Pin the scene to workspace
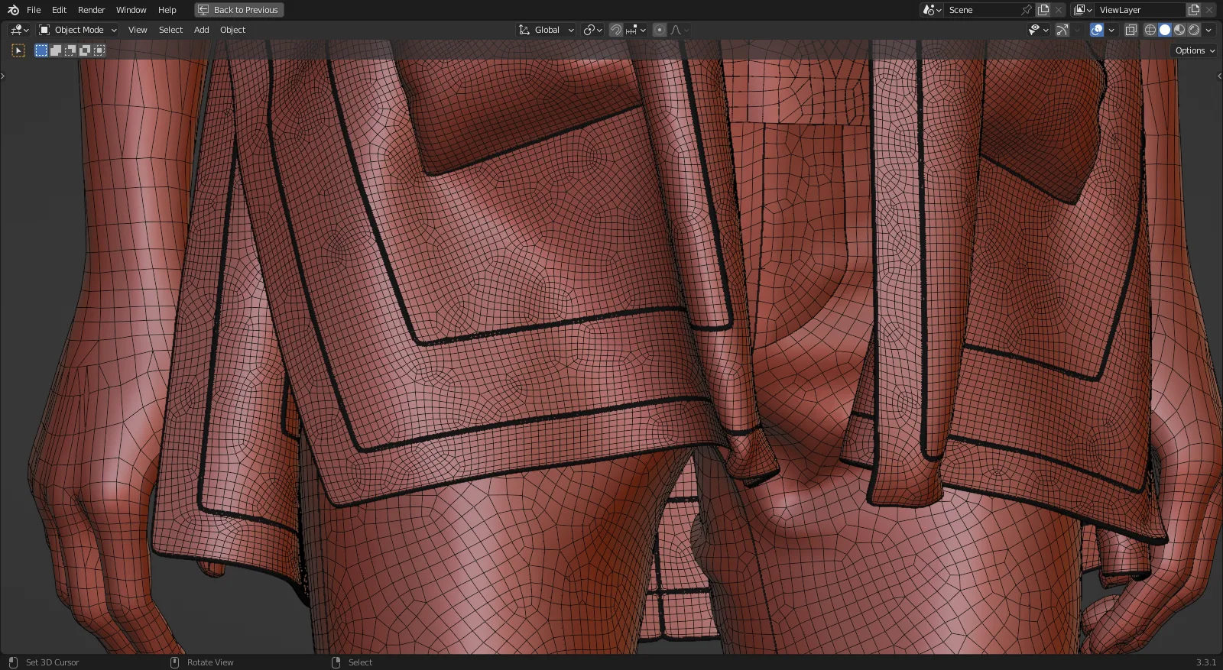 click(1027, 10)
